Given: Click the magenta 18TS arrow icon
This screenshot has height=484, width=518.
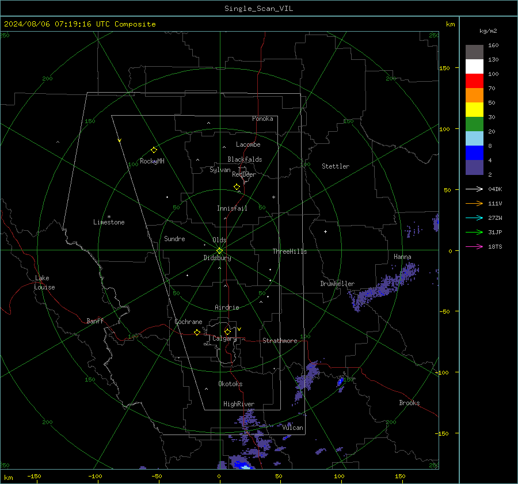Looking at the screenshot, I should [474, 246].
